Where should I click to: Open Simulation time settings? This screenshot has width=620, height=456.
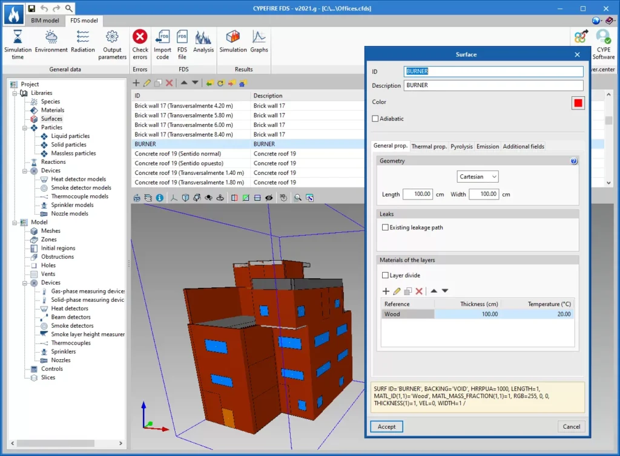(18, 37)
